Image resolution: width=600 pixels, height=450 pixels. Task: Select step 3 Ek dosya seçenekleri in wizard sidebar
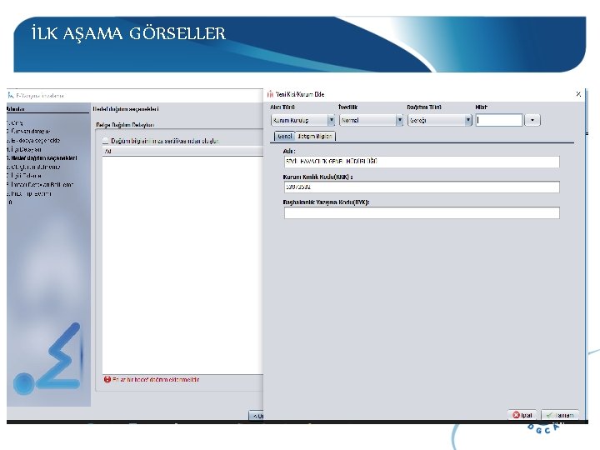point(33,141)
